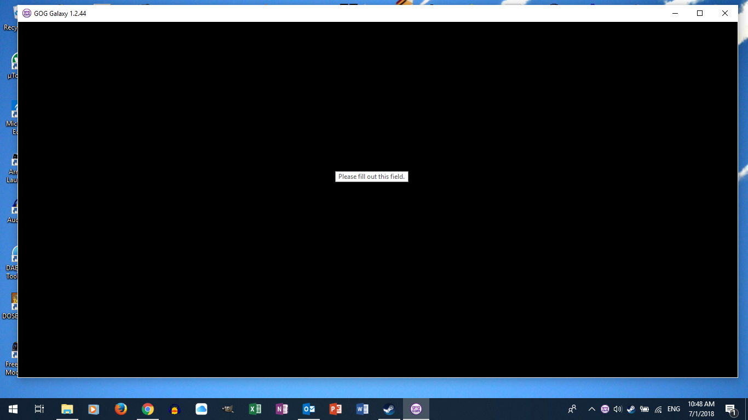748x420 pixels.
Task: Open the GOG Galaxy tray icon
Action: 605,409
